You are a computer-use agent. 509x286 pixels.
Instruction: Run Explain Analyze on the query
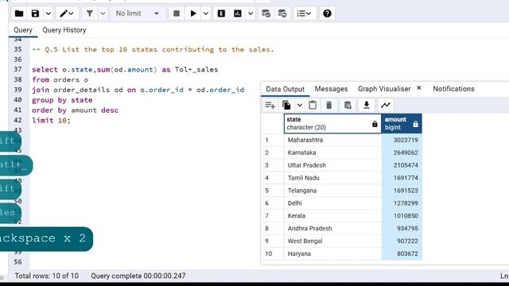pos(238,14)
